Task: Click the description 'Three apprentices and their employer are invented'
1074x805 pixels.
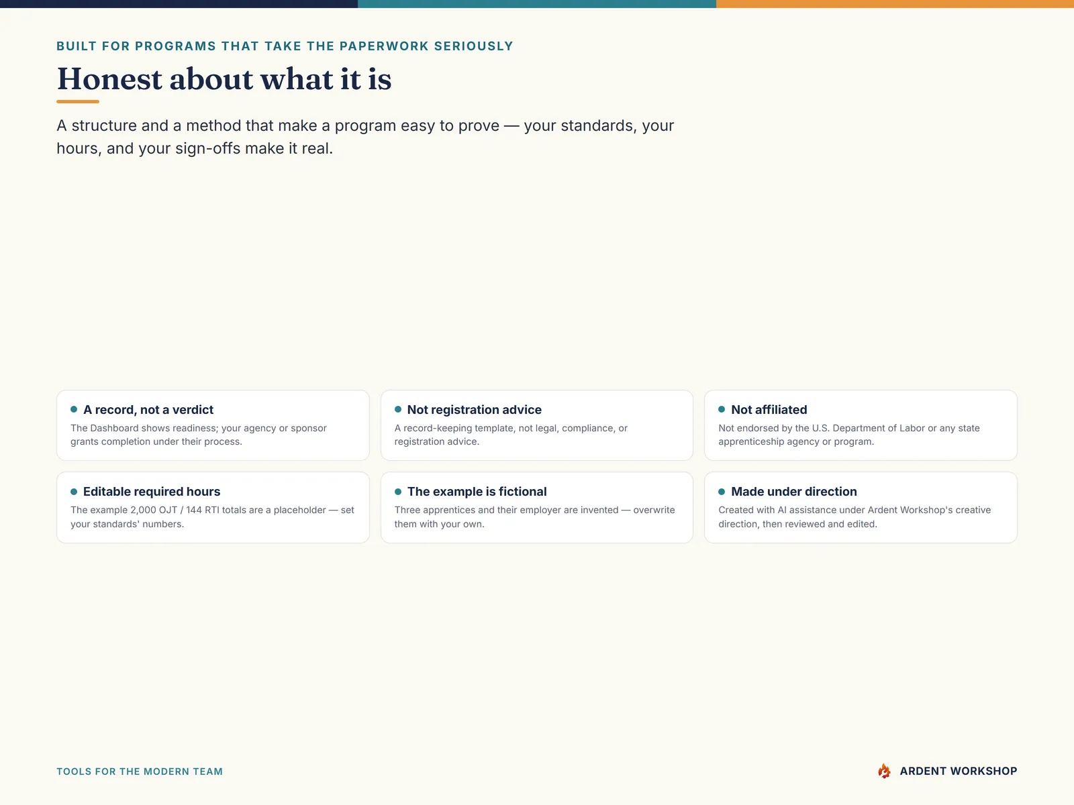Action: (x=534, y=517)
